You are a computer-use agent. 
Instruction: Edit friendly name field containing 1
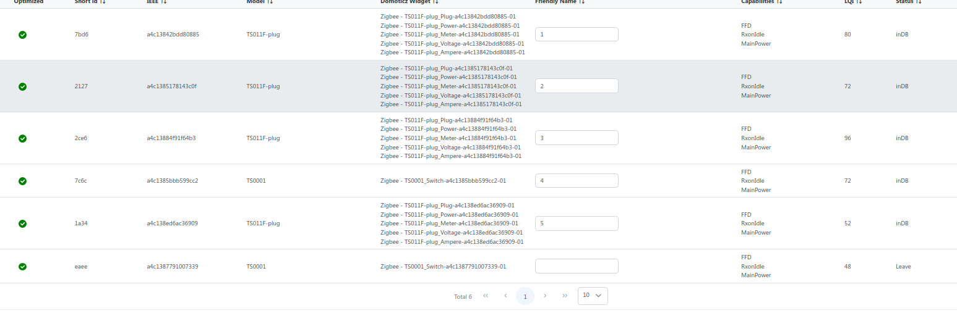[577, 35]
